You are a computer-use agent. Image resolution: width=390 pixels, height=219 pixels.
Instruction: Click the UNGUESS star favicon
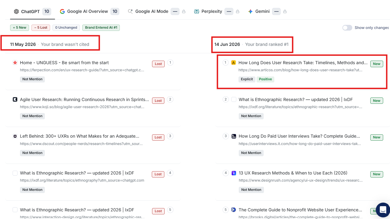point(15,63)
